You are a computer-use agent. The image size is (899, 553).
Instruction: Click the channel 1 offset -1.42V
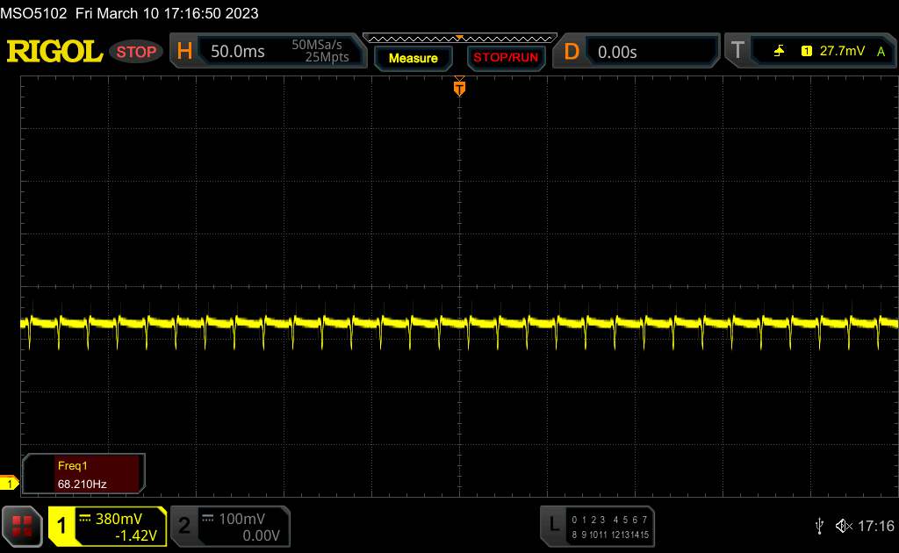(136, 535)
